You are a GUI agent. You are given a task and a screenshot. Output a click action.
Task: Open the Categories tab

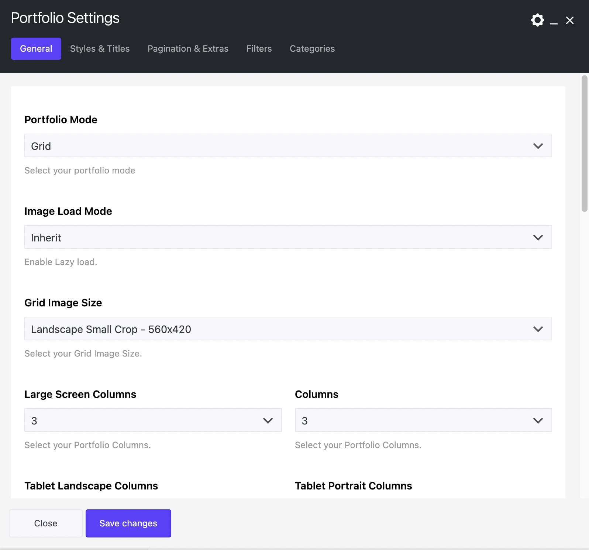312,49
